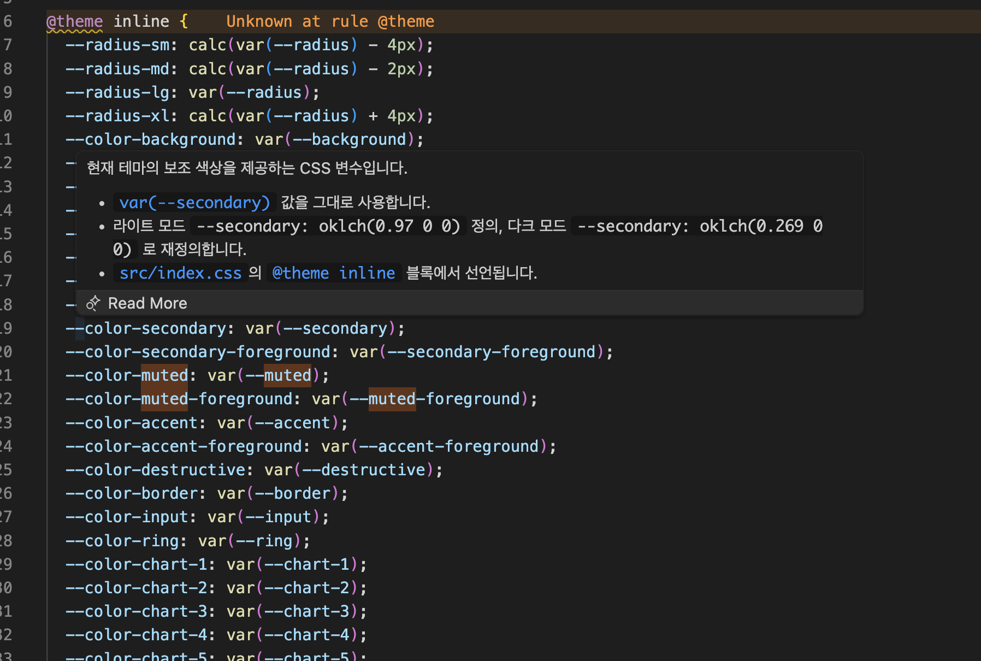Click the Read More text in tooltip
This screenshot has width=981, height=661.
pos(147,303)
